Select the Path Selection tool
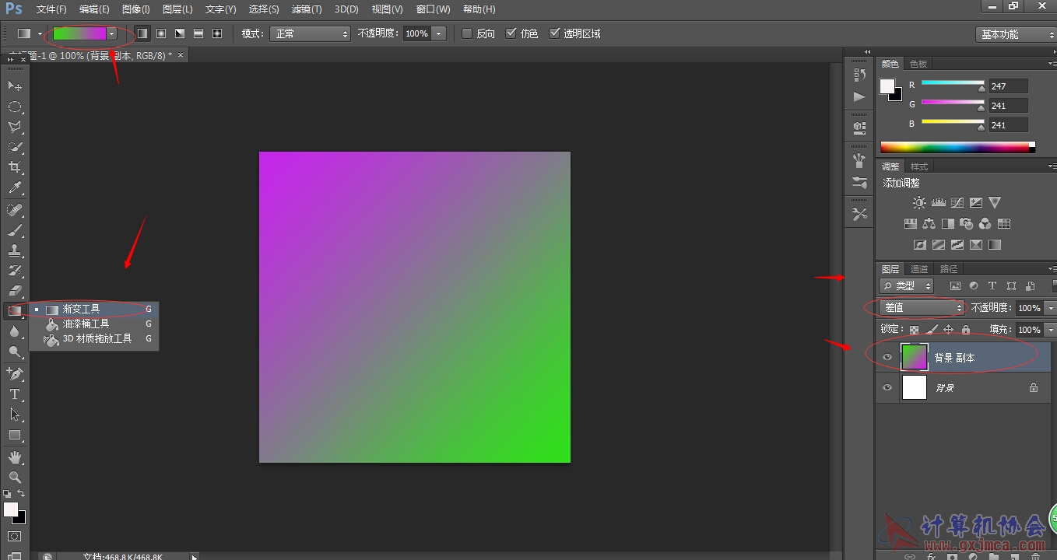This screenshot has width=1057, height=560. (15, 415)
